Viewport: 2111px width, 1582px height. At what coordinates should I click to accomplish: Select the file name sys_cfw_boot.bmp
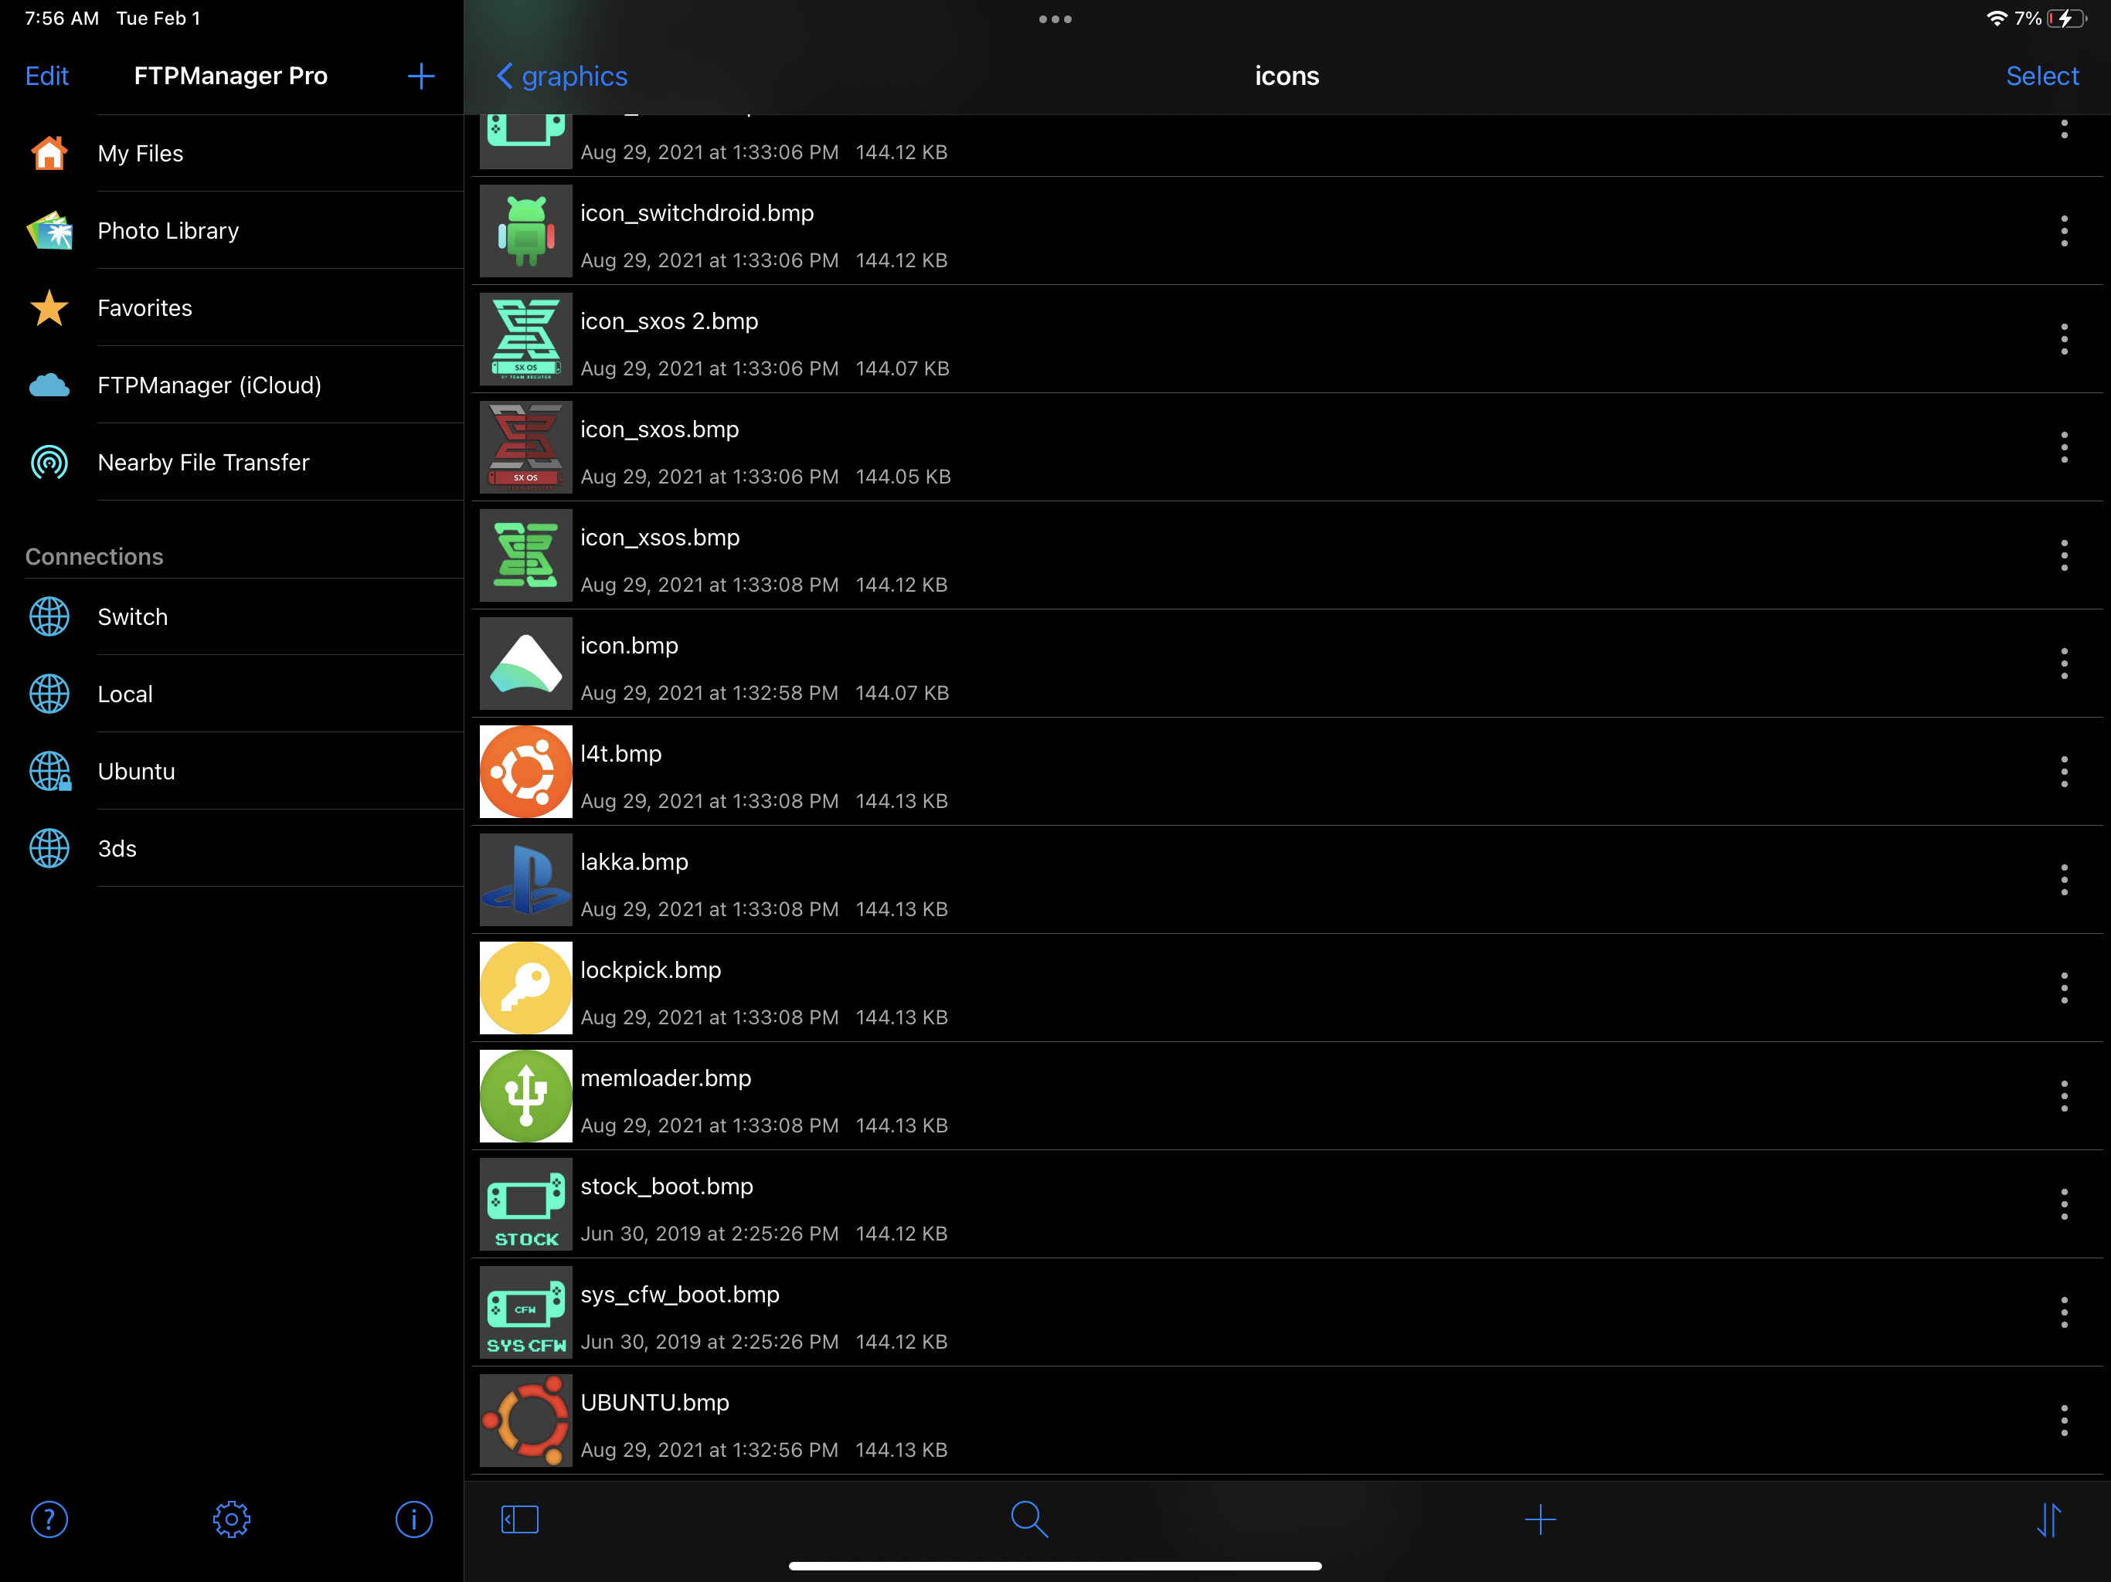681,1295
